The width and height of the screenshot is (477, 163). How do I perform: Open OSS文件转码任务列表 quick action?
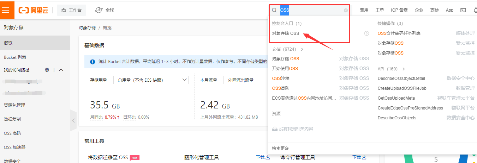coord(399,33)
